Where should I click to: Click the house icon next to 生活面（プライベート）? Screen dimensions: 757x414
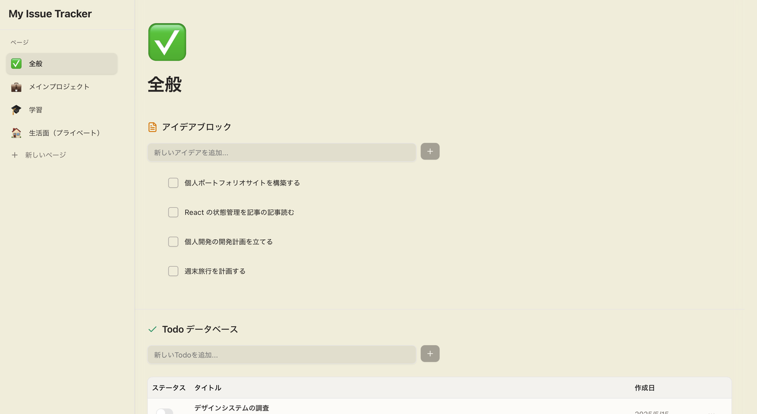[x=16, y=132]
